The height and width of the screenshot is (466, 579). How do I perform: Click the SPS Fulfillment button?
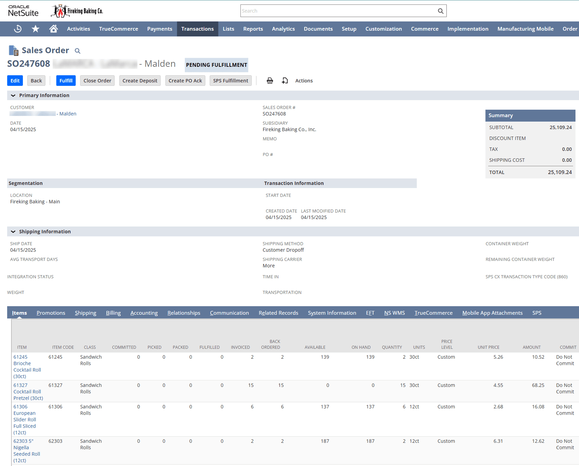(x=231, y=81)
